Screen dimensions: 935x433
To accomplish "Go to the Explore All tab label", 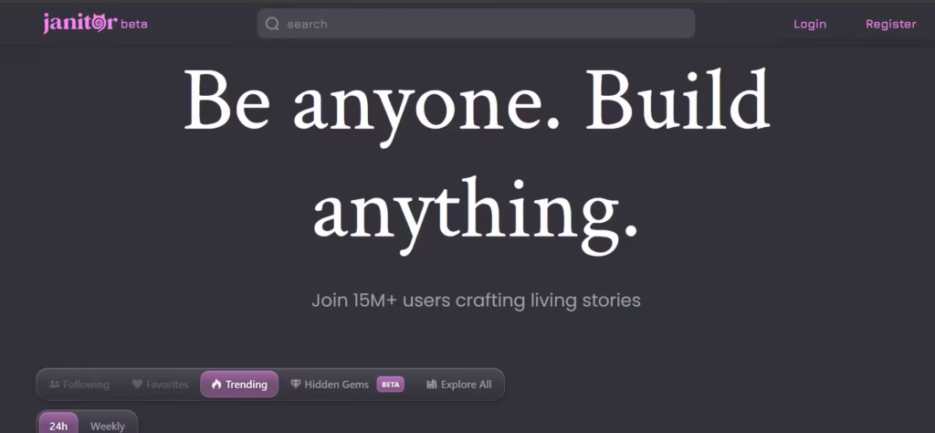I will click(x=466, y=385).
